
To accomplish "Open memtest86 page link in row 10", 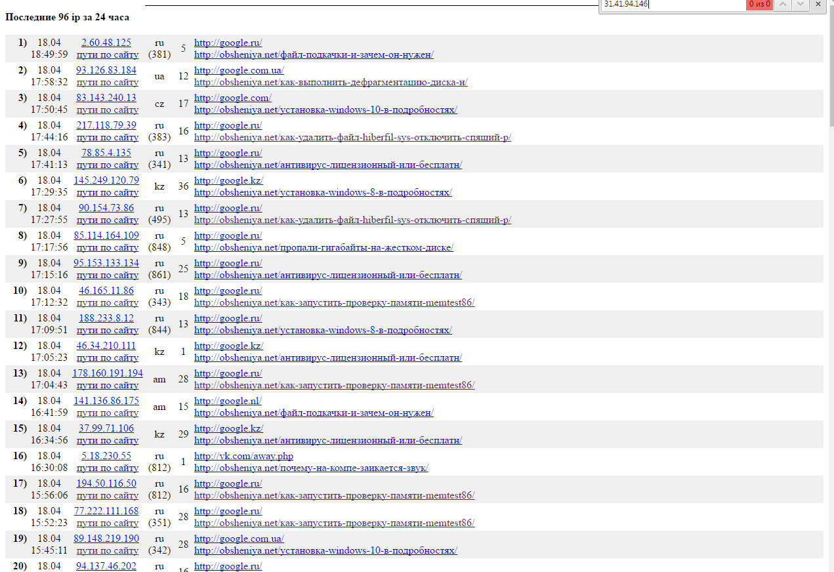I will tap(334, 302).
